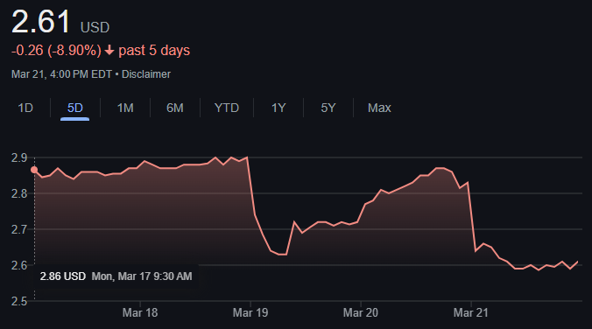
Task: Click the Mar 18 date label
Action: coord(140,312)
